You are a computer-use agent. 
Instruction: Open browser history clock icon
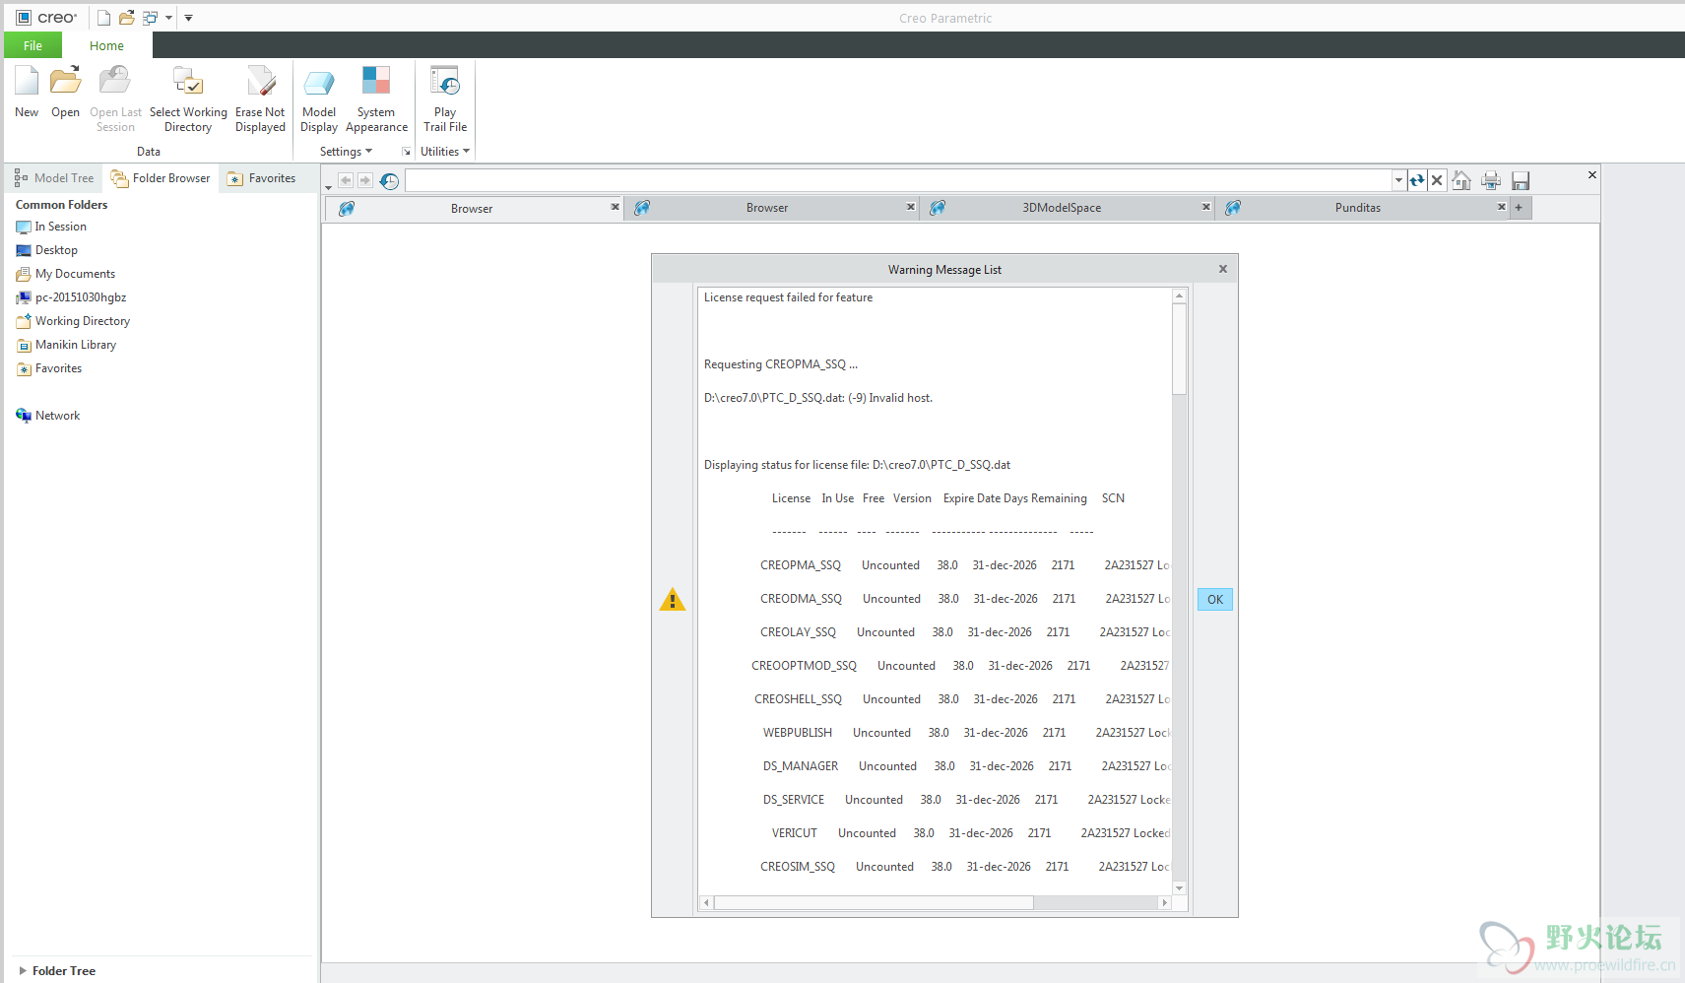pyautogui.click(x=390, y=181)
